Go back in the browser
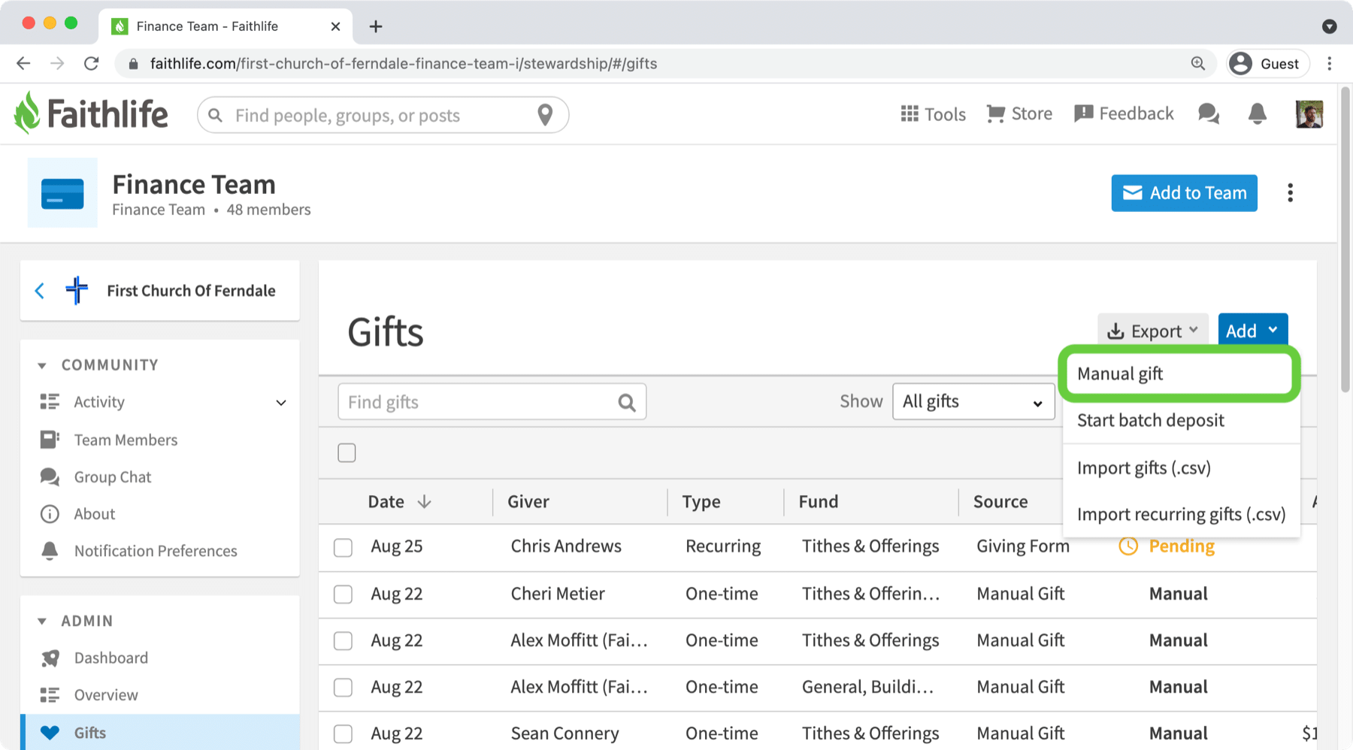 (23, 64)
